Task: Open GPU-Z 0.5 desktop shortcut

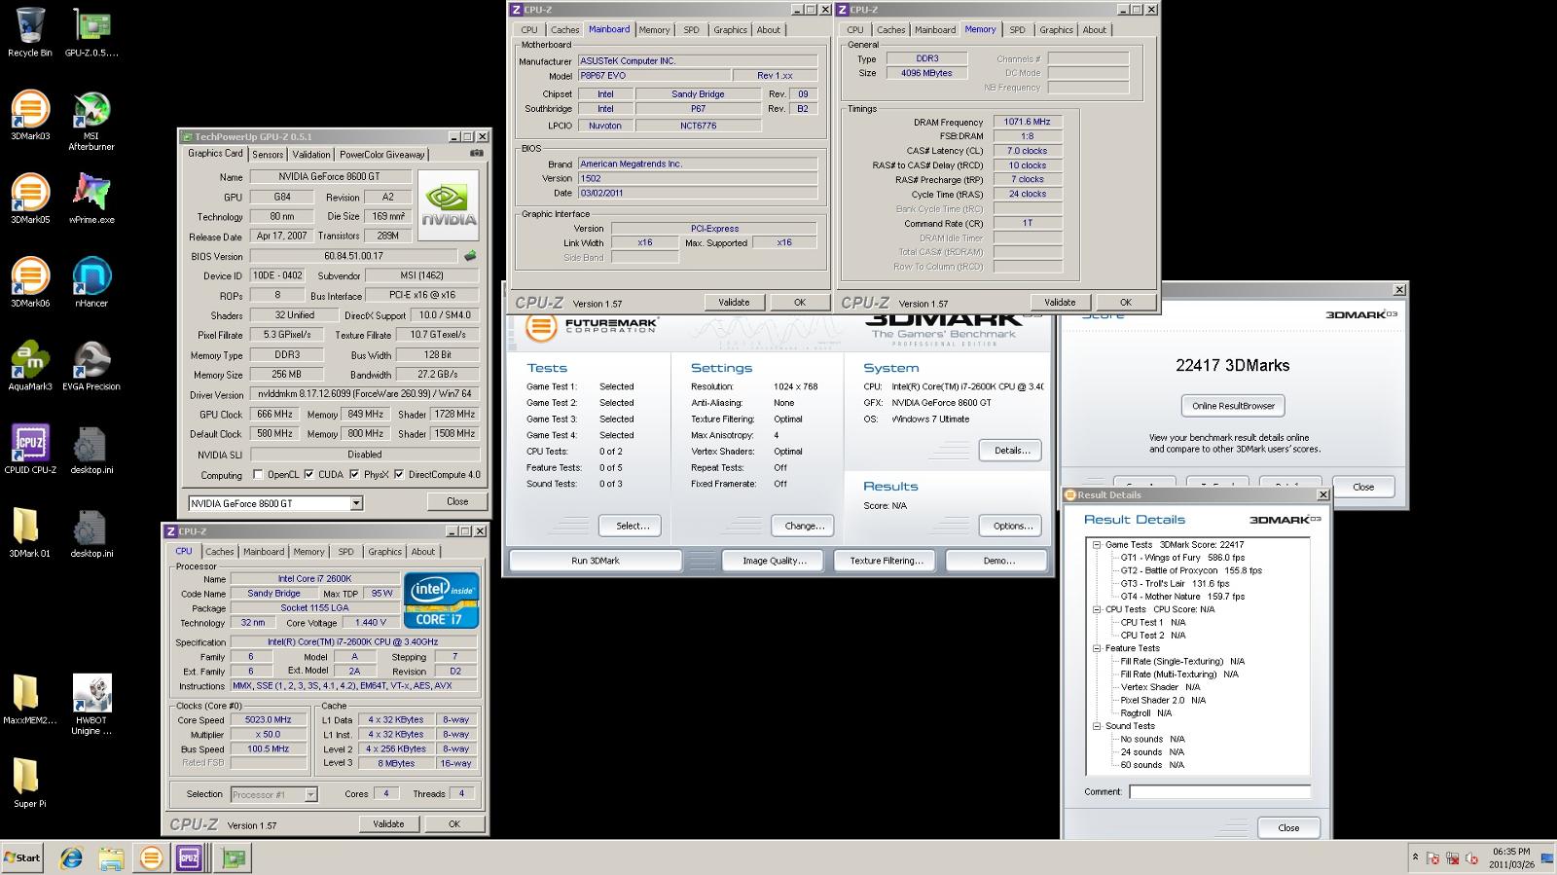Action: click(91, 31)
